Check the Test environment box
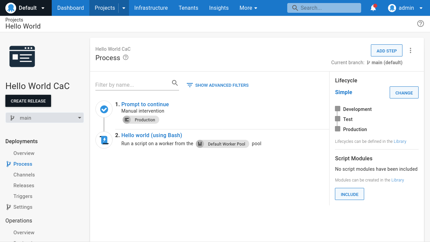430x242 pixels. (337, 119)
